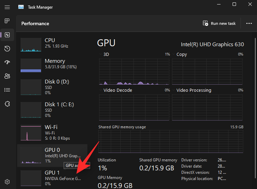Click the Intel(R) UHD Graphics 630 title
257x189 pixels.
pos(212,44)
